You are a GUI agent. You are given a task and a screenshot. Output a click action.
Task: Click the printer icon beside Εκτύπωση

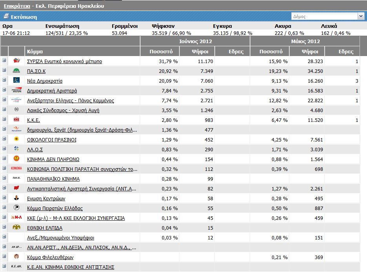tap(6, 17)
